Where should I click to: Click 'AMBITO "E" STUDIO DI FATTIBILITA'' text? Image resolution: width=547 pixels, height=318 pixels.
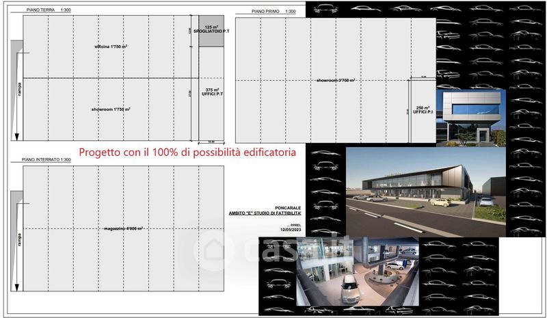265,213
